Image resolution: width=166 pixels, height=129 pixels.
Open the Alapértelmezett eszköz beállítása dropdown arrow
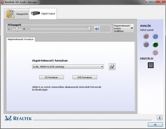coord(132,28)
